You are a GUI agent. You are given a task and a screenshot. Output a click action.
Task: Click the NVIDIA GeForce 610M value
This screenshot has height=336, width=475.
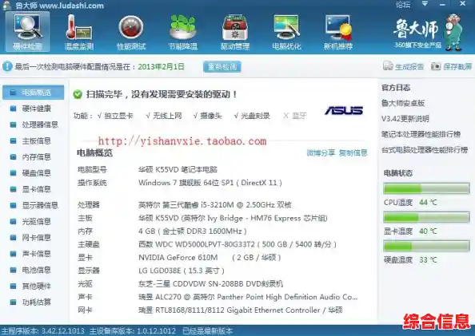[x=210, y=258]
